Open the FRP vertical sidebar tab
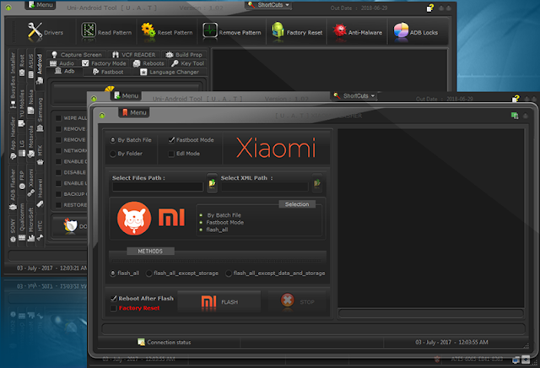540x368 pixels. click(x=22, y=179)
